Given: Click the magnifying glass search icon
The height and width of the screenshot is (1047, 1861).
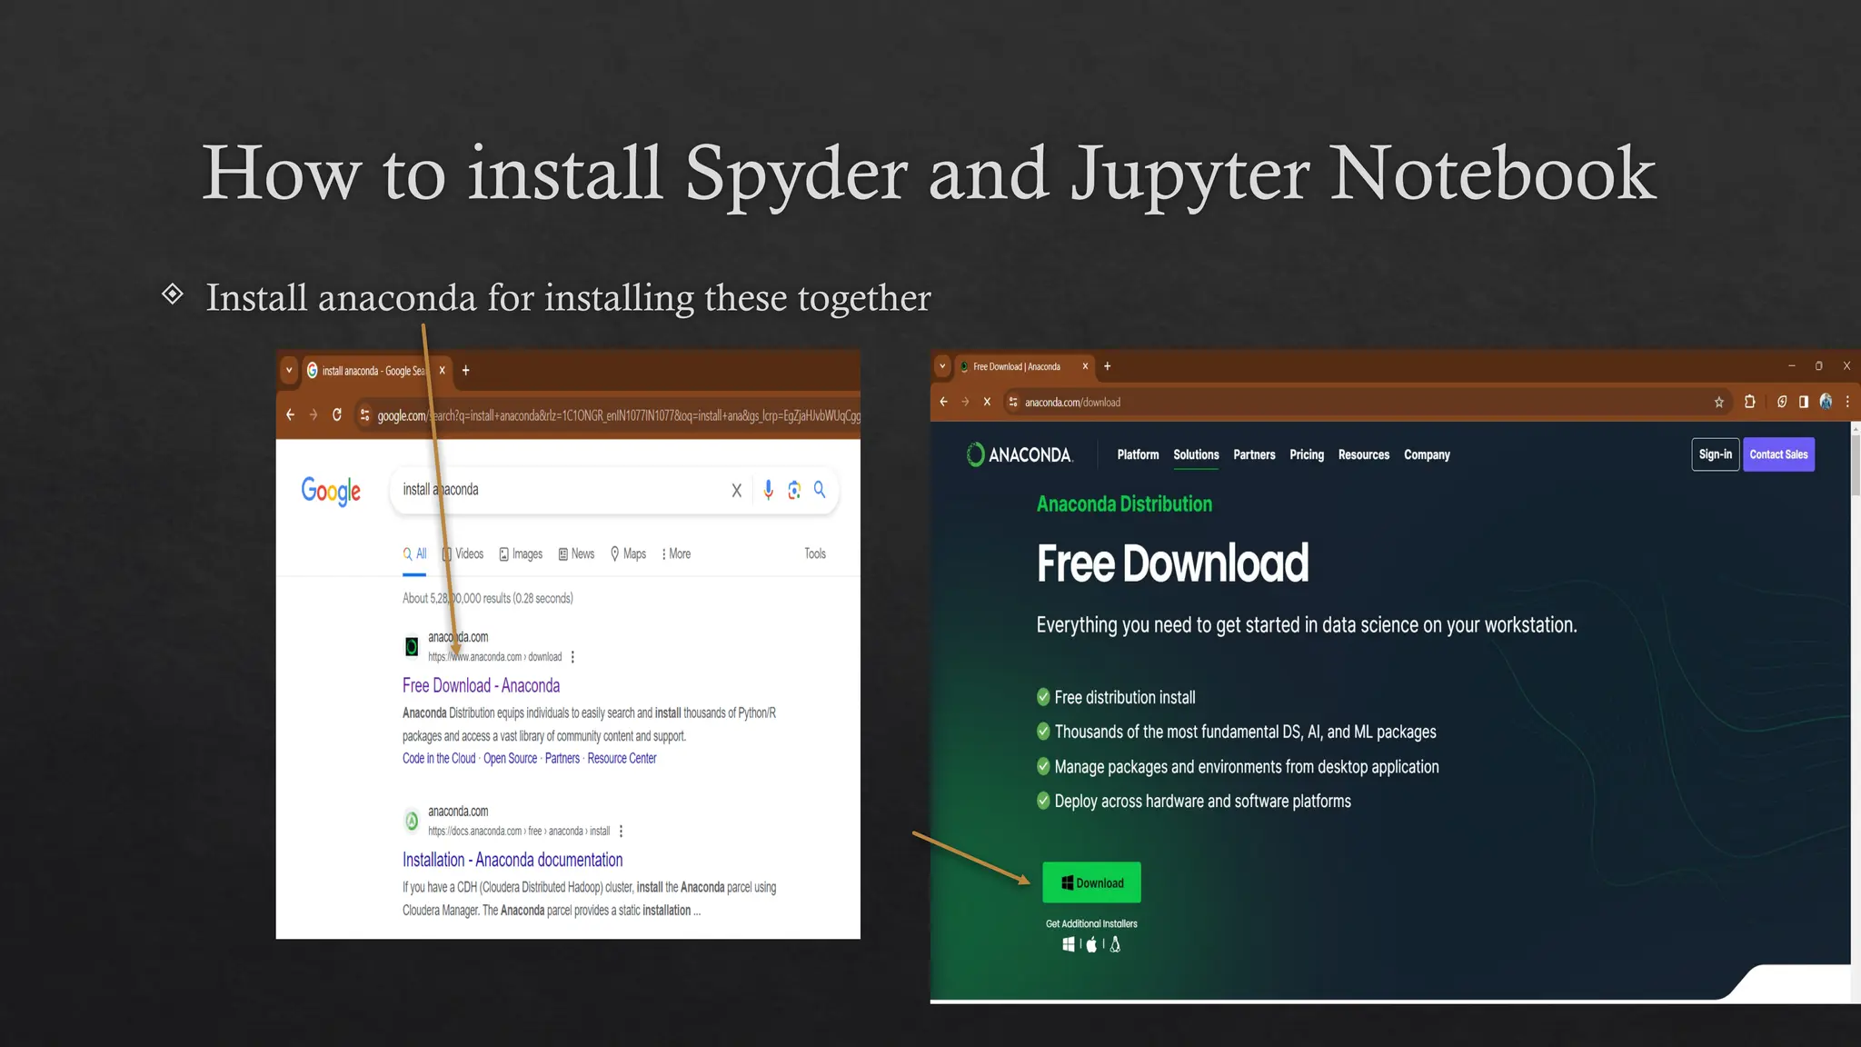Looking at the screenshot, I should click(820, 490).
